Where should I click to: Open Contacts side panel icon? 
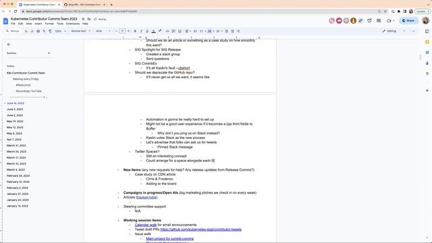tap(427, 63)
